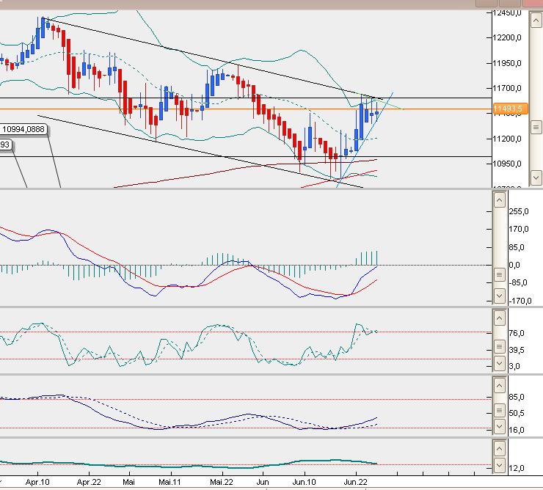Click the 12200,0 price axis label
The height and width of the screenshot is (490, 543).
click(506, 37)
